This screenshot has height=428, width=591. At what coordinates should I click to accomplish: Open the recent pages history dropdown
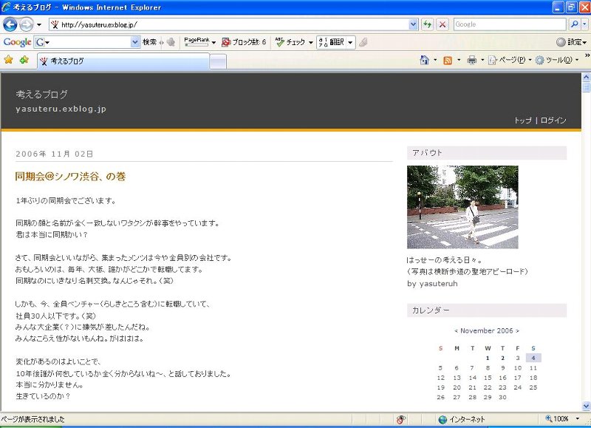click(39, 25)
